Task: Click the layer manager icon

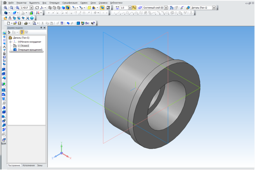Action: (140, 8)
